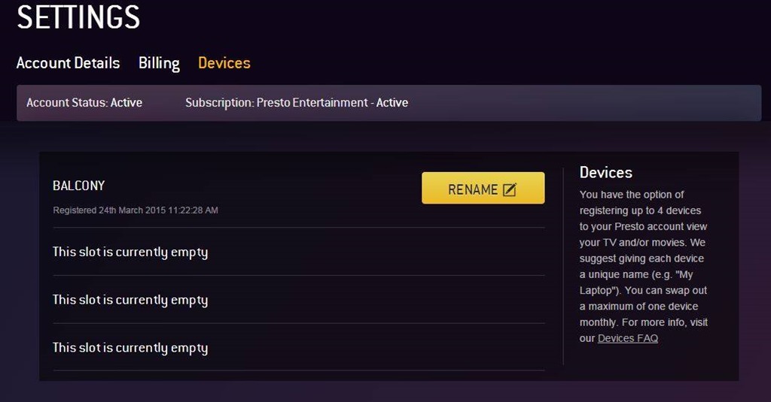Select the second empty device slot
Image resolution: width=771 pixels, height=402 pixels.
[130, 301]
